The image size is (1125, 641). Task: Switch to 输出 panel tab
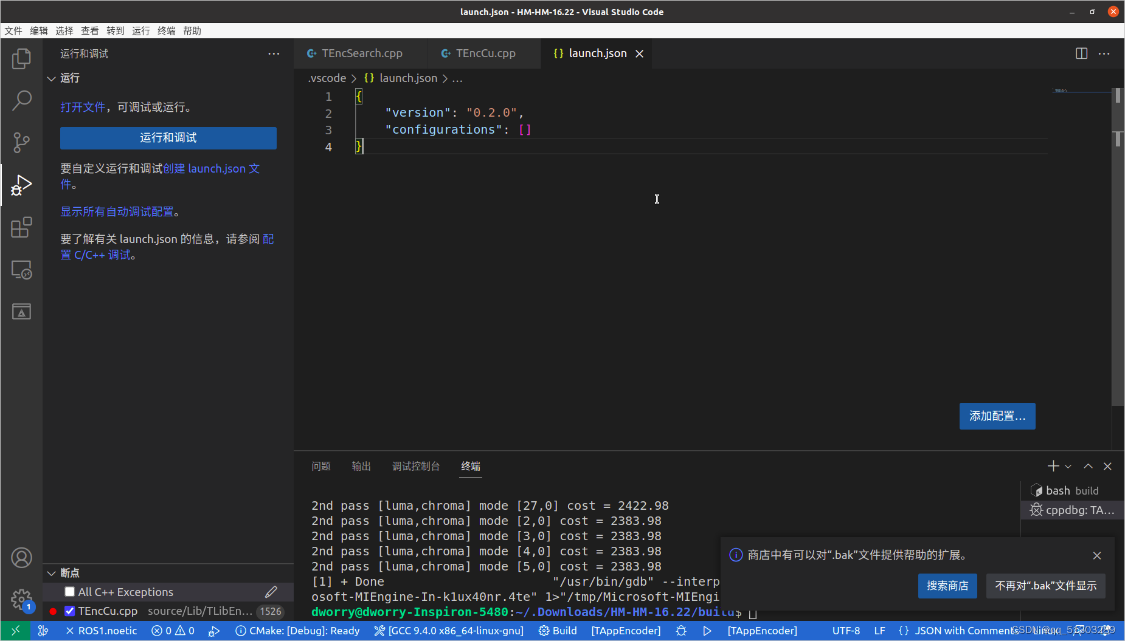coord(361,466)
